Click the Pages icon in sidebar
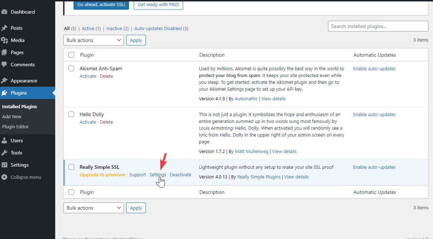Screen dimensions: 433x239 click(x=4, y=52)
